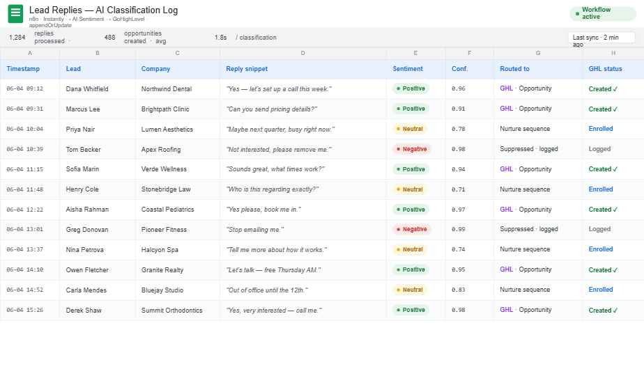Click GHL Opportunity in Marcus Lee row

pos(526,109)
